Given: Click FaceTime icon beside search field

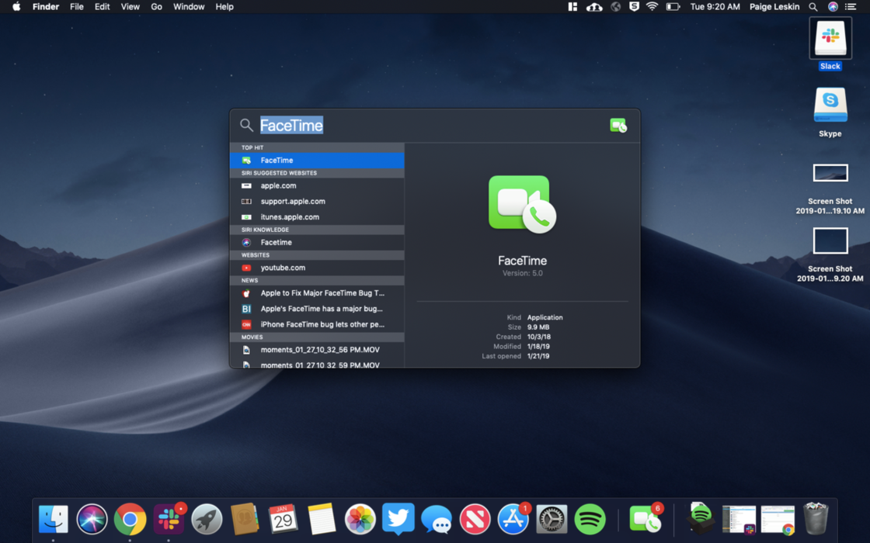Looking at the screenshot, I should point(618,125).
